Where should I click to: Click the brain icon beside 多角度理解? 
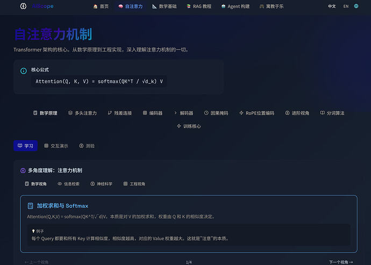click(23, 170)
